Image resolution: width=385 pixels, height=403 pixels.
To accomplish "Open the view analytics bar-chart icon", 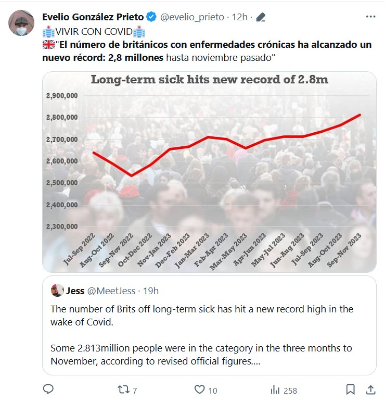I will coord(275,389).
